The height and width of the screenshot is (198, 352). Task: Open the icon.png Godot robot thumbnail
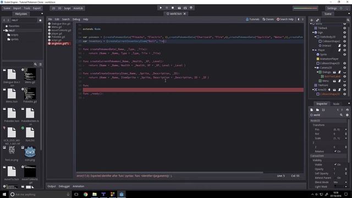pos(30,152)
